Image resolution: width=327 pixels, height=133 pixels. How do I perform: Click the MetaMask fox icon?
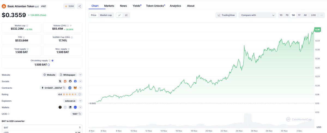point(75,88)
